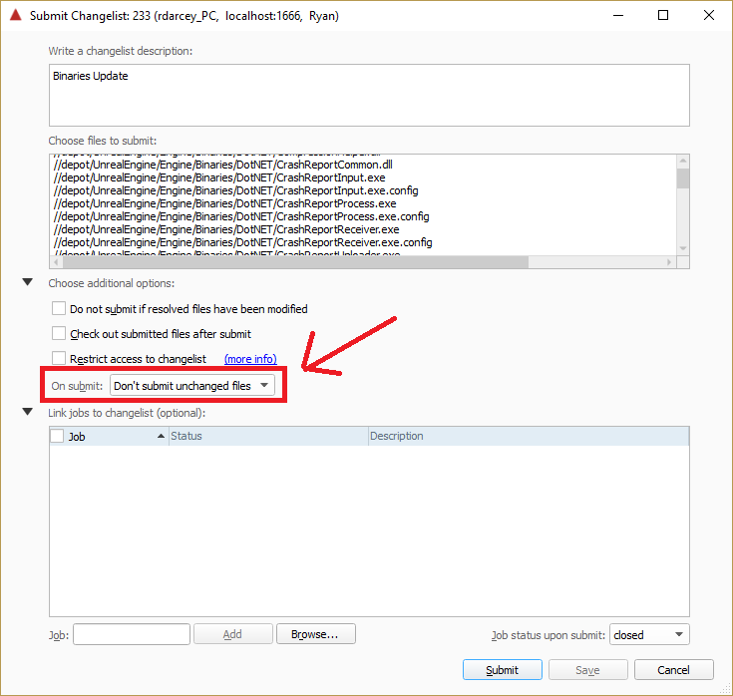This screenshot has height=696, width=733.
Task: Open Job status upon submit dropdown
Action: click(x=649, y=634)
